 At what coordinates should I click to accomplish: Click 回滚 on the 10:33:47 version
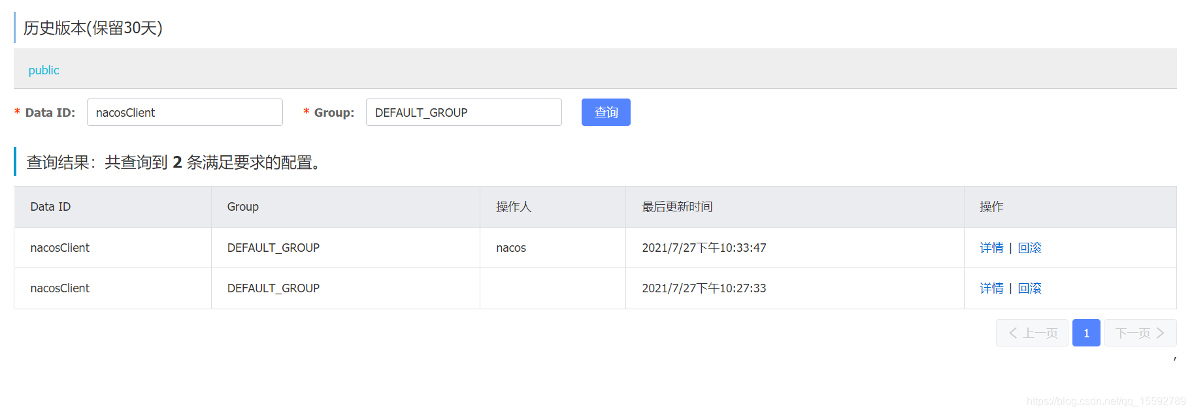click(x=1029, y=247)
